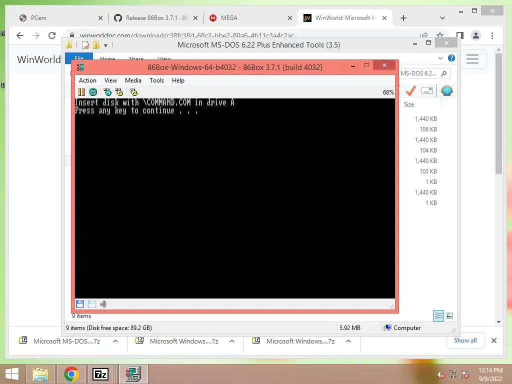Open Chrome three-dot menu

point(492,35)
